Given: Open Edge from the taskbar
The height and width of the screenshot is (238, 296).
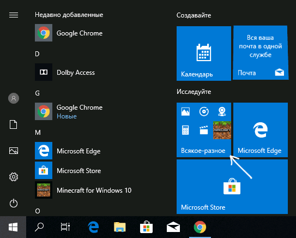Looking at the screenshot, I should point(93,227).
